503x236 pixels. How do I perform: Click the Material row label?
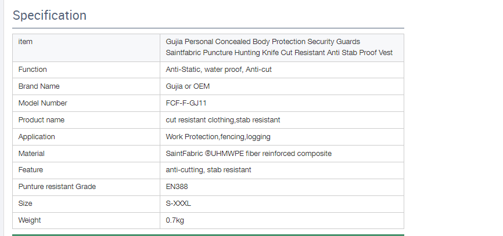(x=31, y=154)
